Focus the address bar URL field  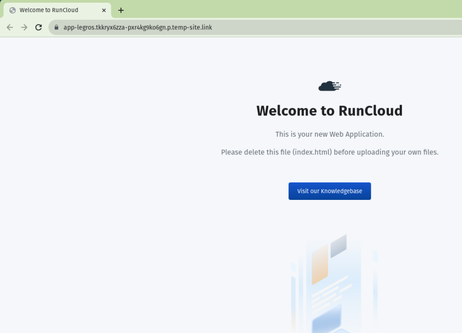tap(255, 28)
